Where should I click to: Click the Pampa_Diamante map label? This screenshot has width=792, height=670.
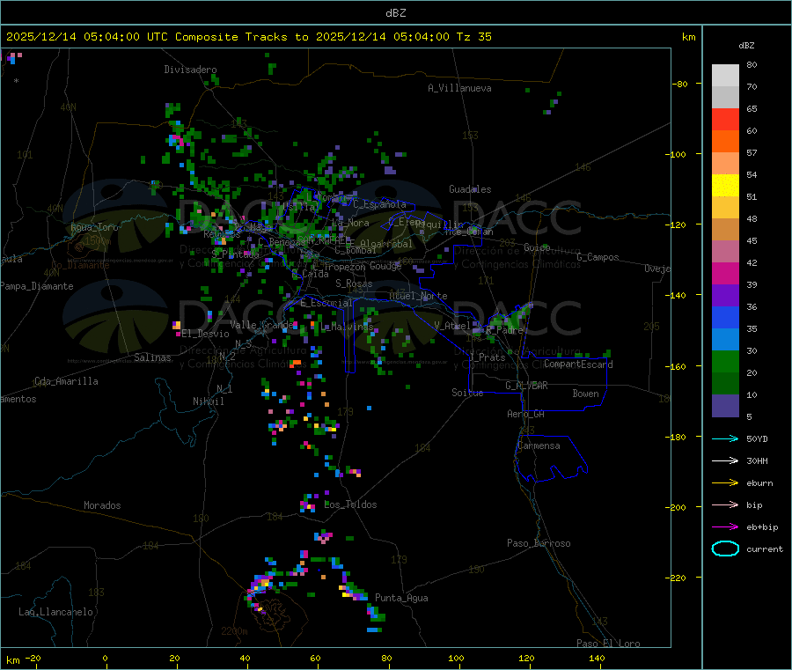pos(37,286)
